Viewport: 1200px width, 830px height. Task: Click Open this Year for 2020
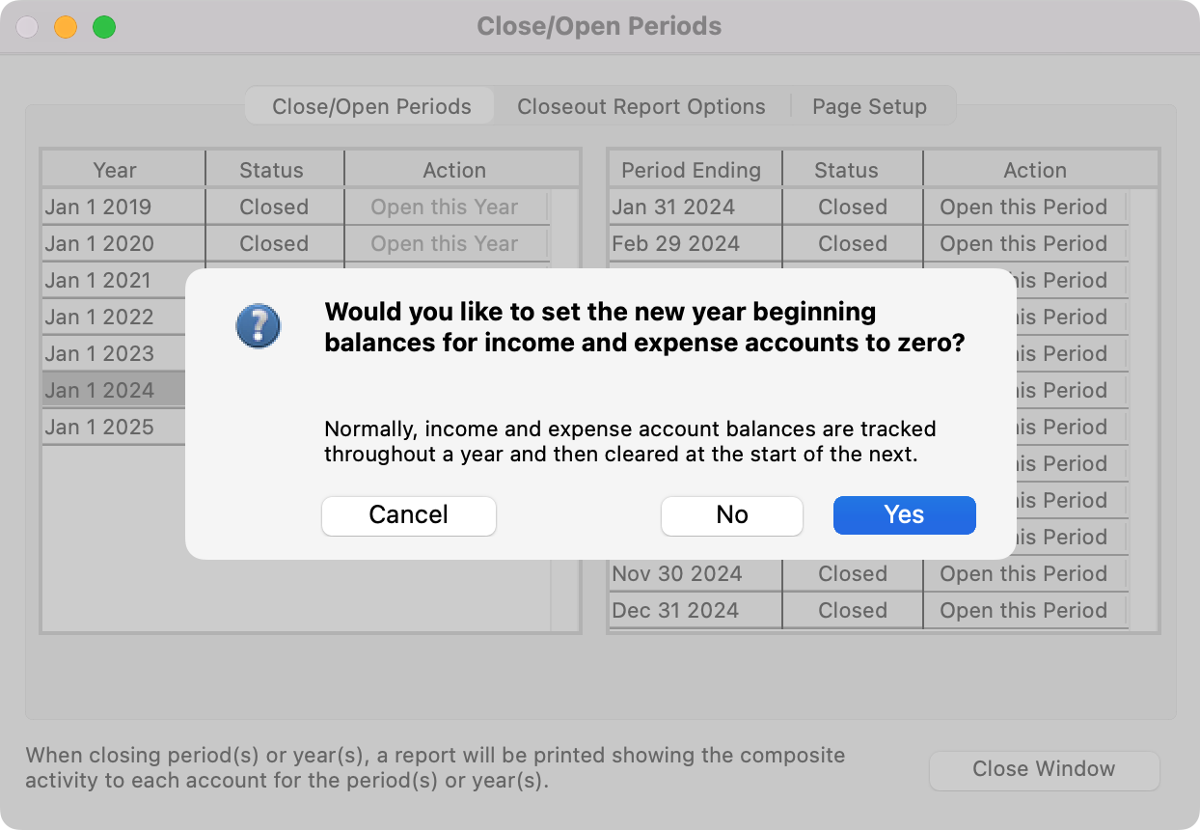pyautogui.click(x=445, y=244)
